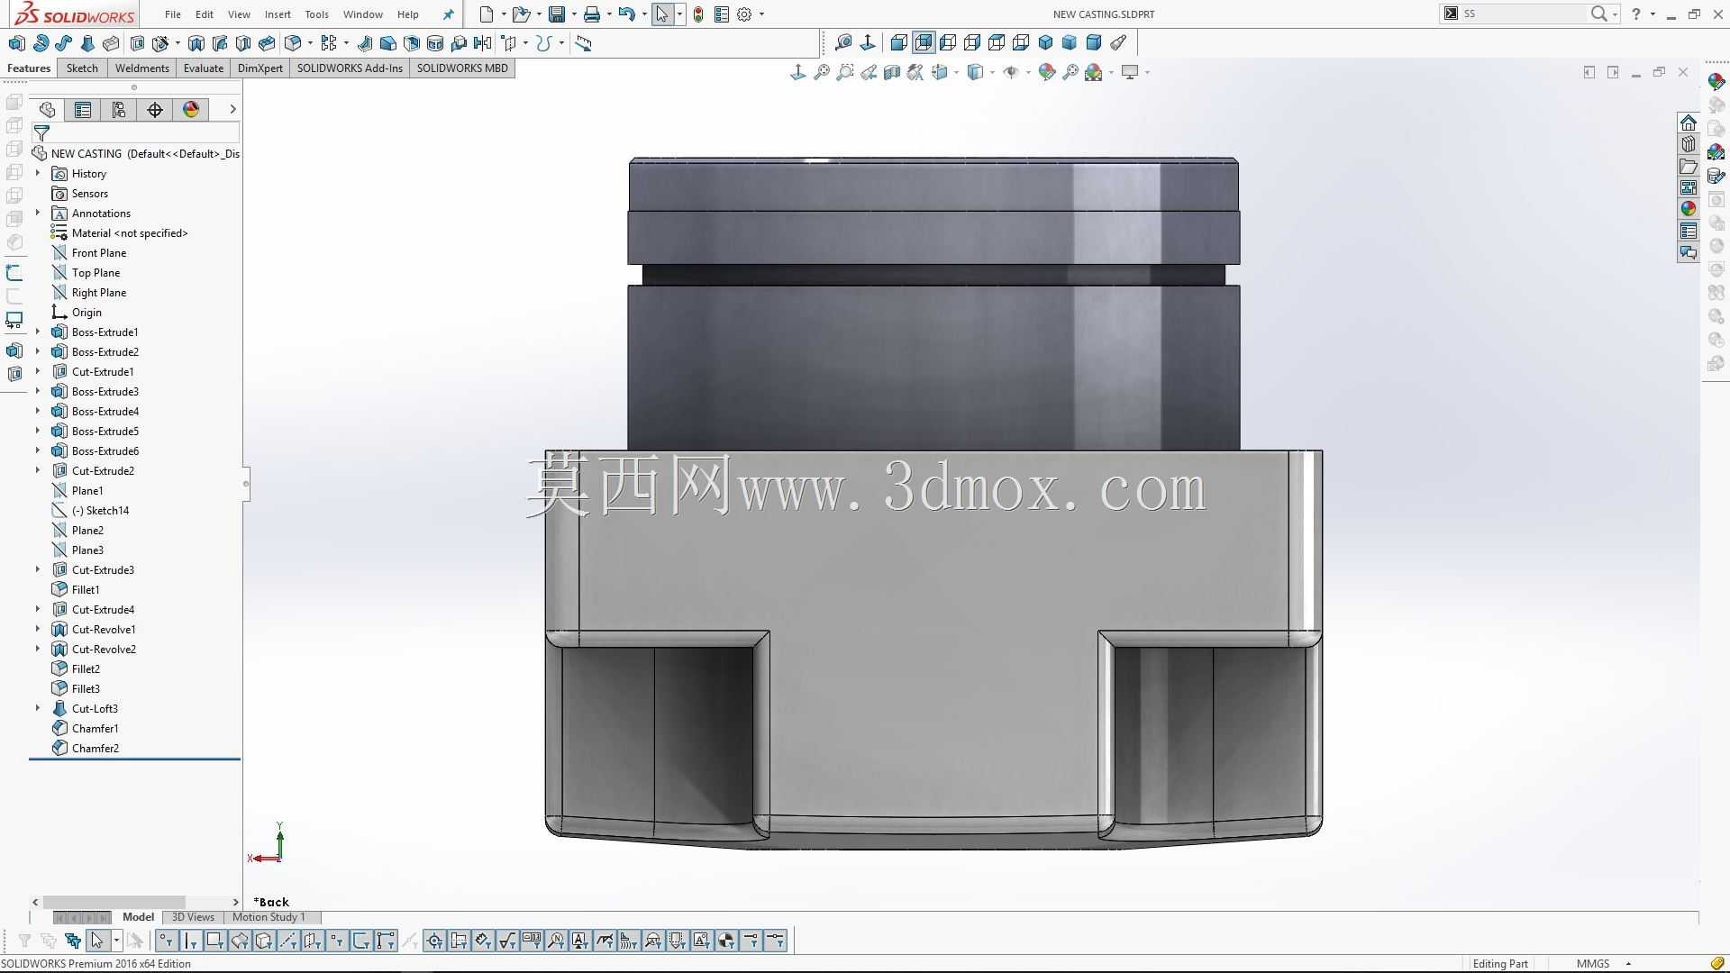Screen dimensions: 1730x973
Task: Toggle the selected Select cursor tool
Action: [x=662, y=14]
